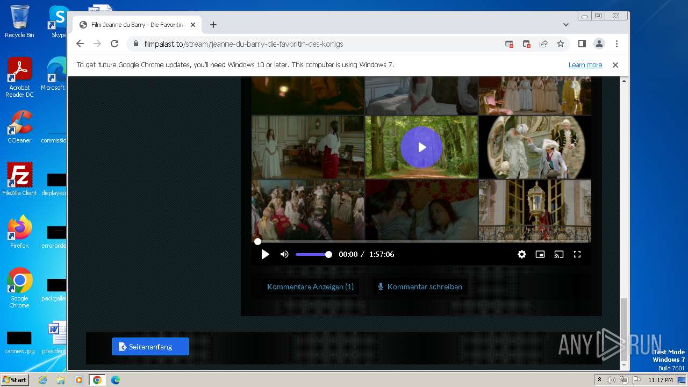688x387 pixels.
Task: Go back with browser back arrow
Action: (x=80, y=44)
